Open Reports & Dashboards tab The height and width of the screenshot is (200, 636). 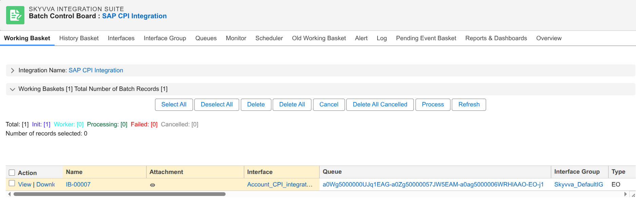(x=496, y=38)
